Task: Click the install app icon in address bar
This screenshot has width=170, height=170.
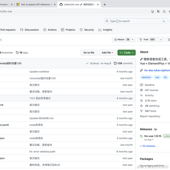Action: (153, 11)
